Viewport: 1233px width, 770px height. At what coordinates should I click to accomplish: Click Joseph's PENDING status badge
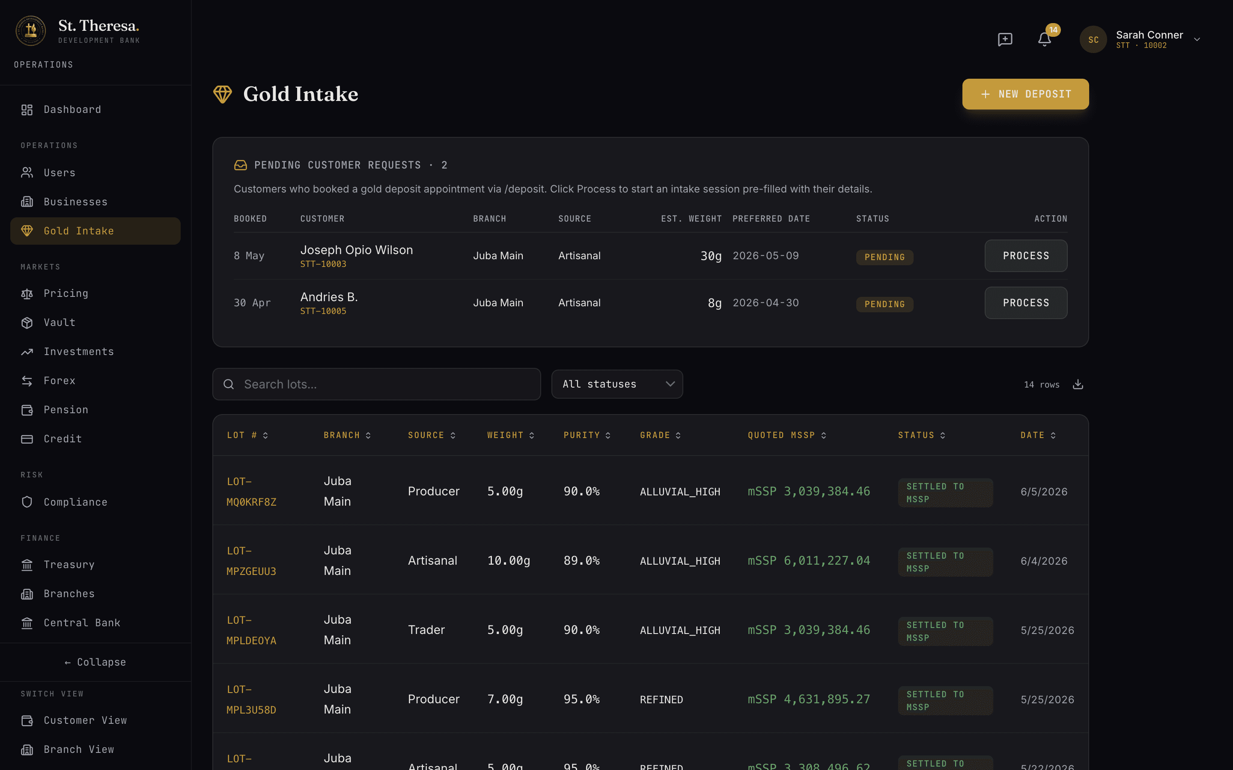click(x=885, y=257)
